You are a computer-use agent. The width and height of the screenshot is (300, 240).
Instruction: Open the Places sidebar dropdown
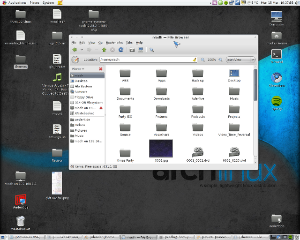tap(78, 69)
